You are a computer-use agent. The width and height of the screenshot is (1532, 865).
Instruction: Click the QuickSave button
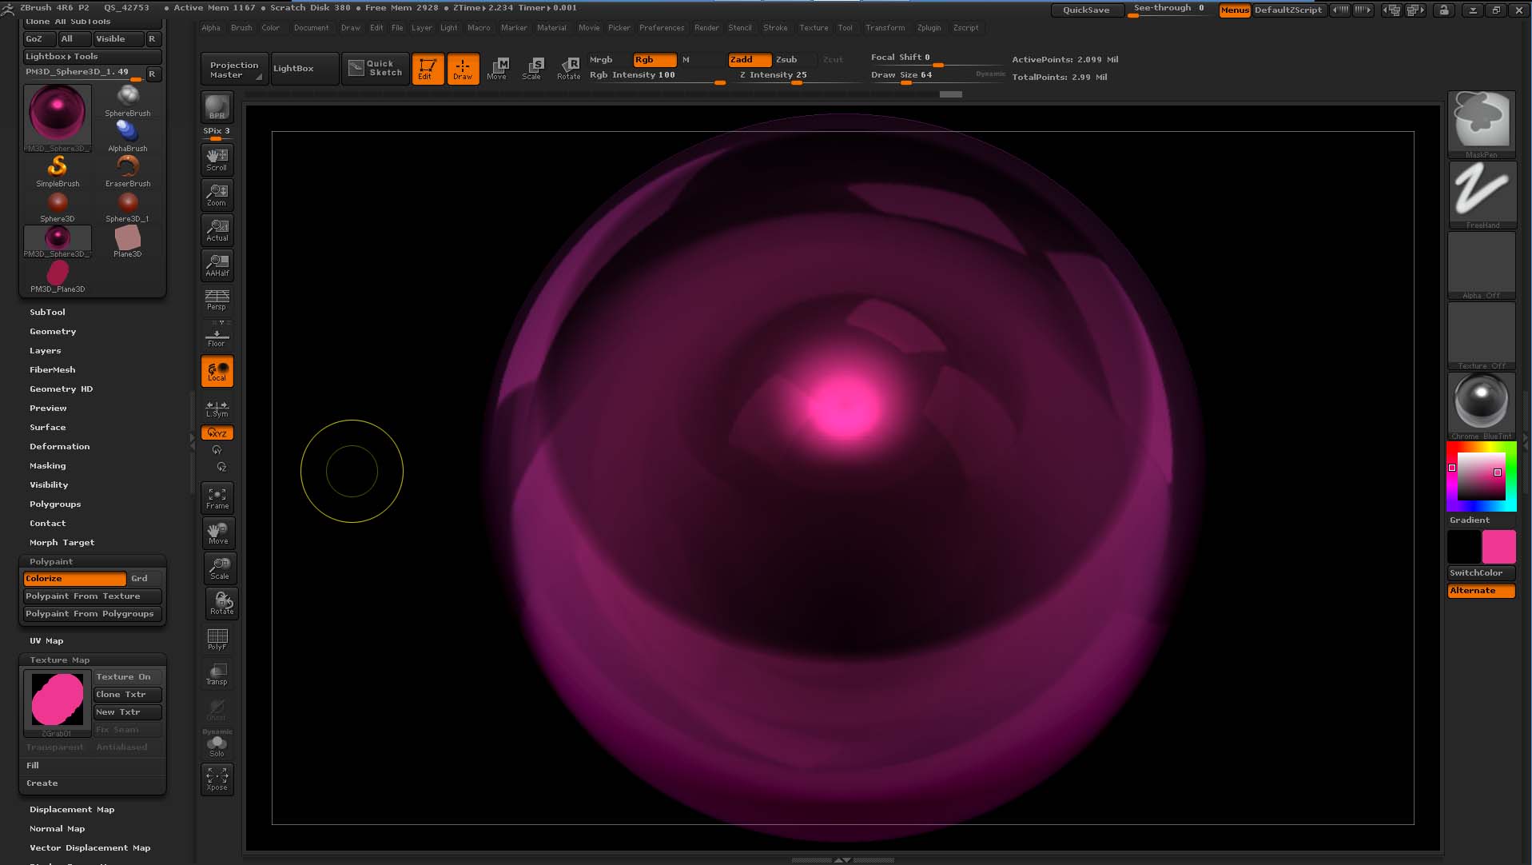[x=1087, y=10]
